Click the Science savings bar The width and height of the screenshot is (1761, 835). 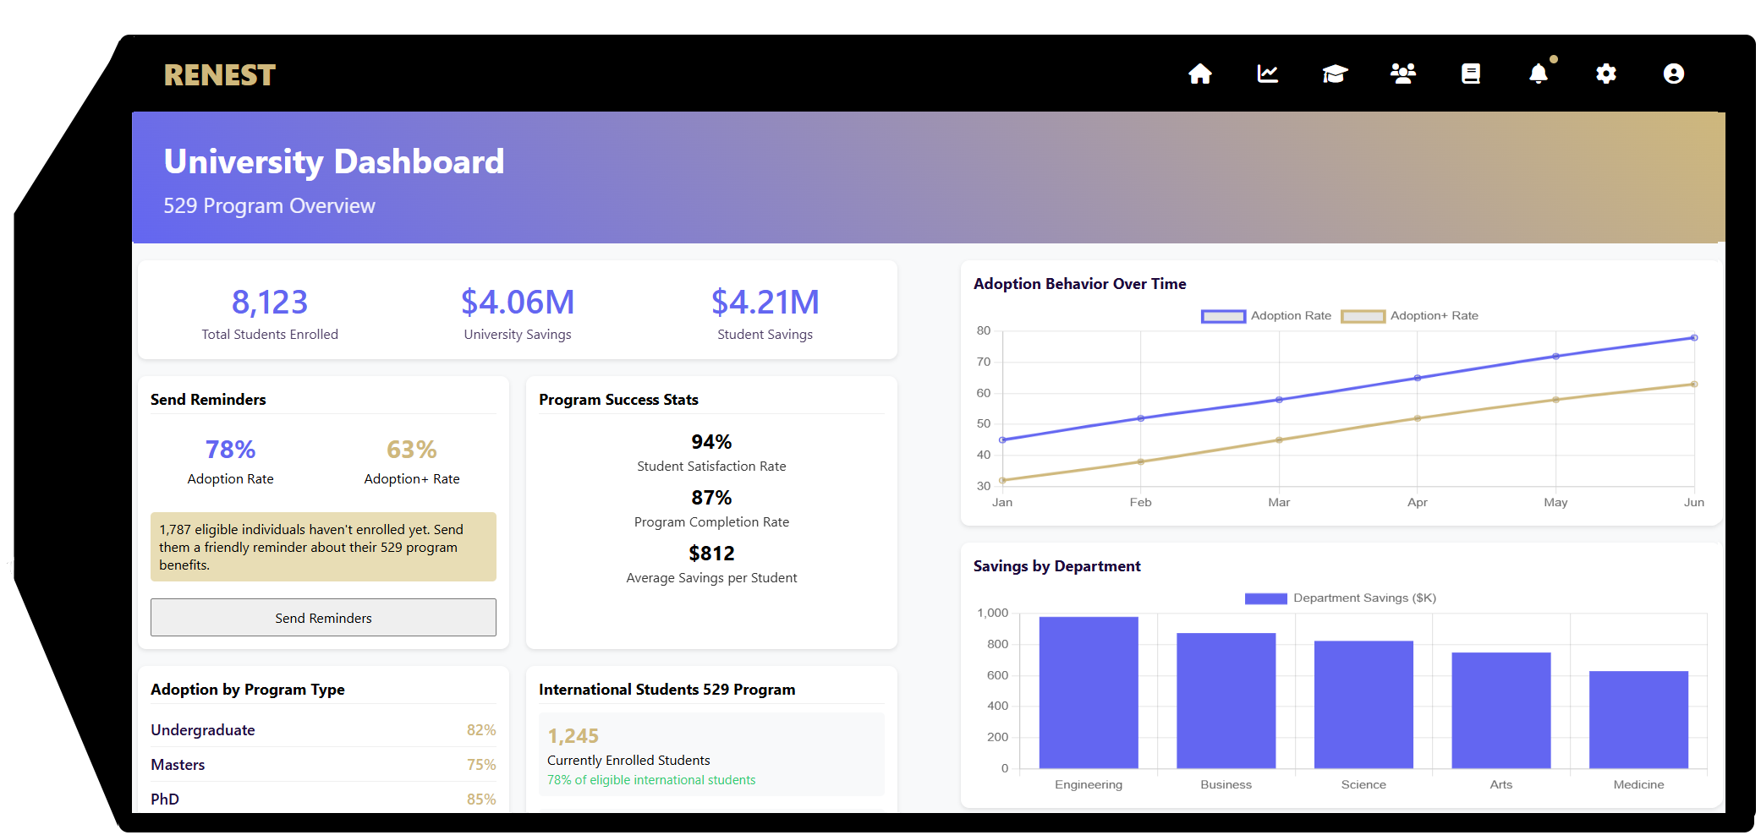pos(1363,705)
